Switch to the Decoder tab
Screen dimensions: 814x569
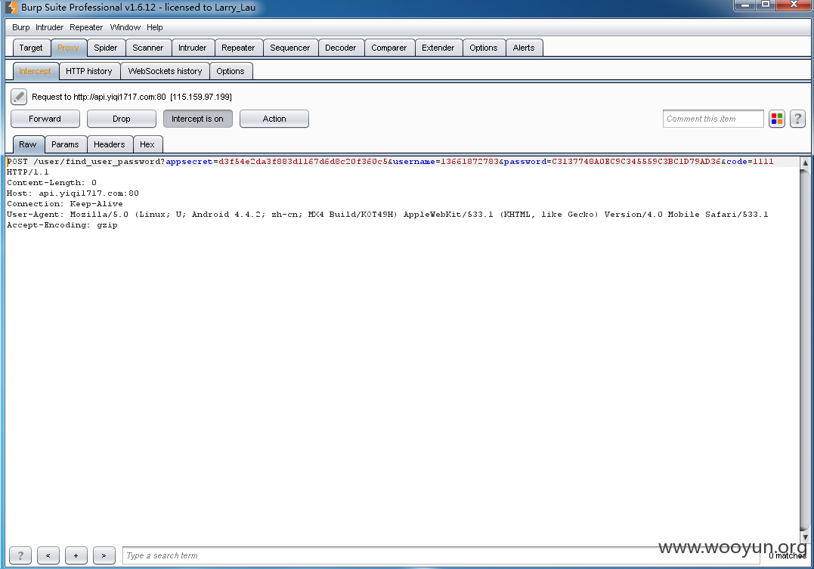coord(341,48)
